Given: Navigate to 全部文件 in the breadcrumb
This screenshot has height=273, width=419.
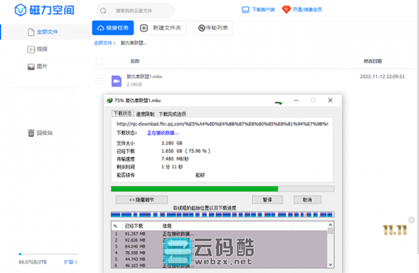Looking at the screenshot, I should coord(104,43).
